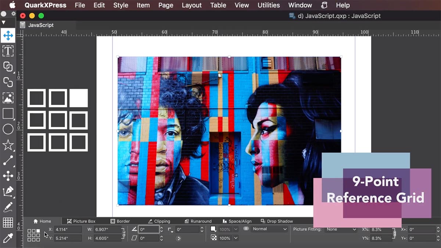This screenshot has height=248, width=441.
Task: Switch to the Drop Shadow tab
Action: tap(277, 221)
